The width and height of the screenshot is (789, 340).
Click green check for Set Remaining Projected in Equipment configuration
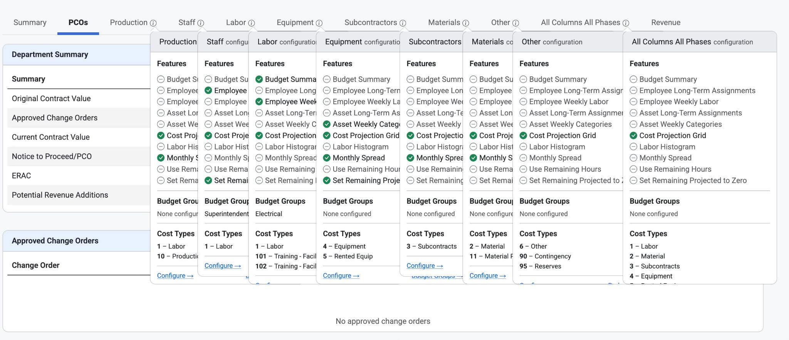pos(327,180)
